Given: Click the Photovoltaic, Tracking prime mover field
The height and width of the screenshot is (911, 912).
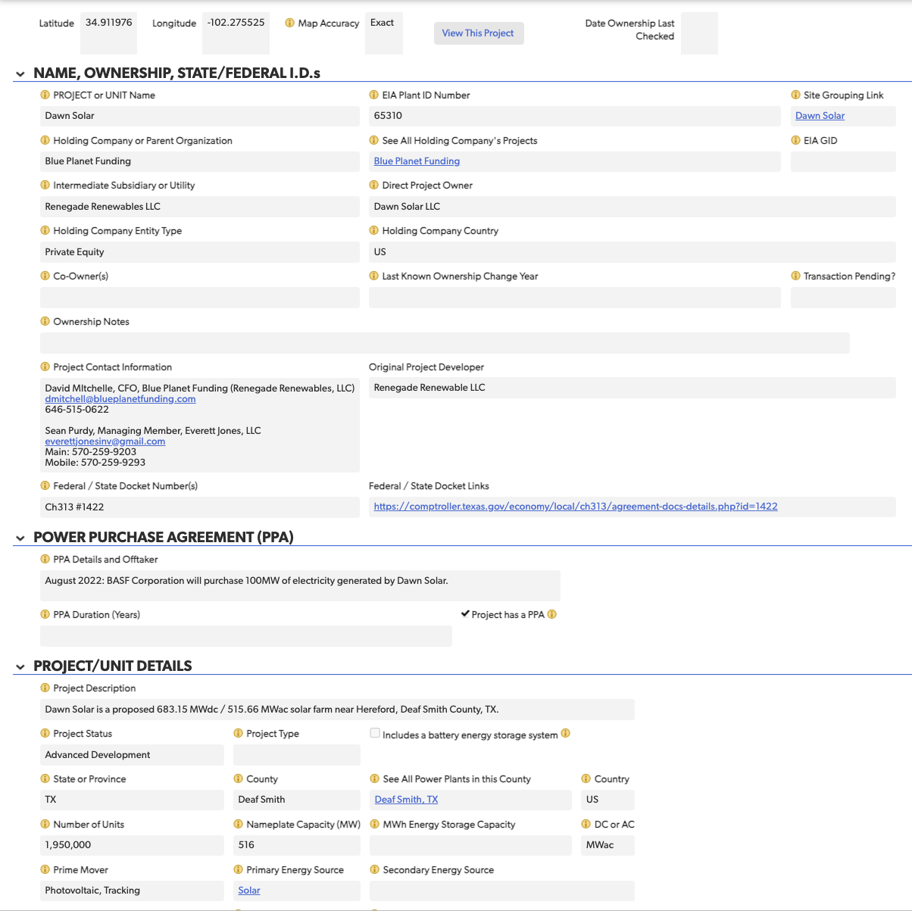Looking at the screenshot, I should 132,891.
